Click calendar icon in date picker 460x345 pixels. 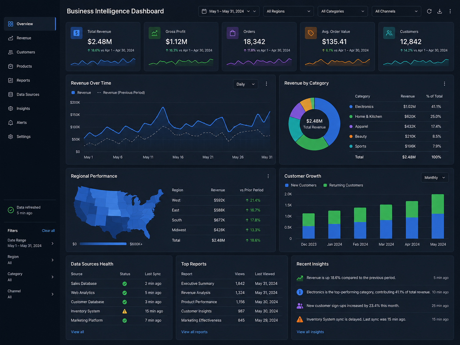coord(204,11)
